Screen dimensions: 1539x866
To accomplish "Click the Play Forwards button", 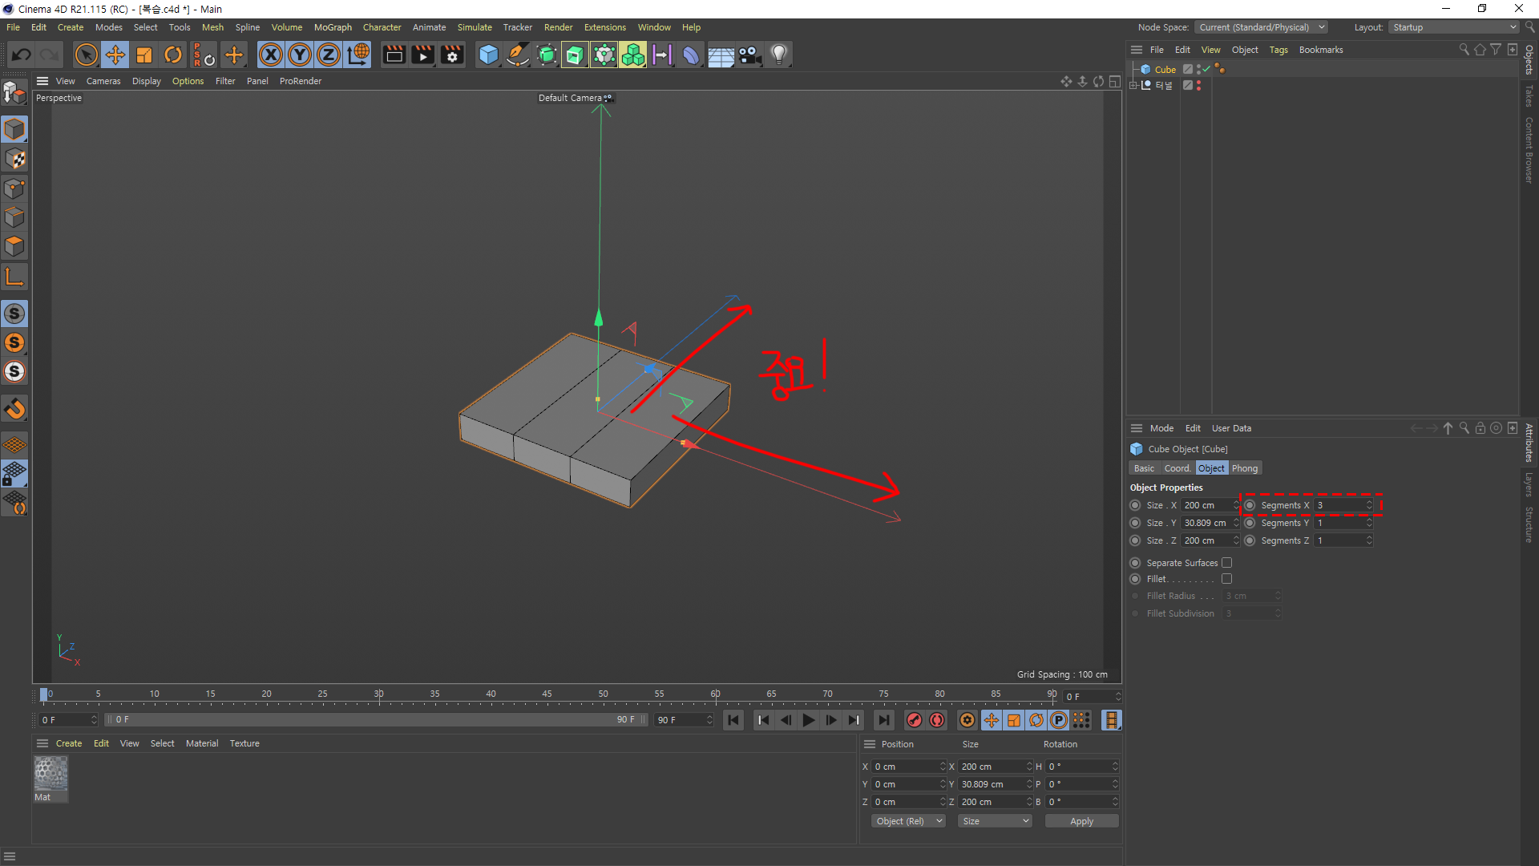I will point(809,720).
